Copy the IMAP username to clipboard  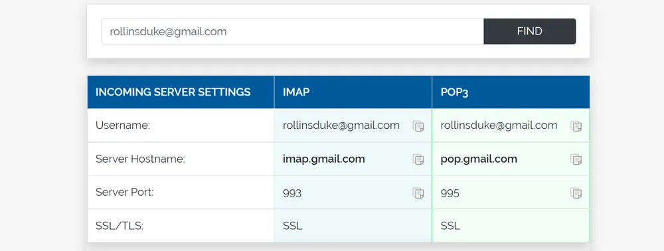point(418,126)
